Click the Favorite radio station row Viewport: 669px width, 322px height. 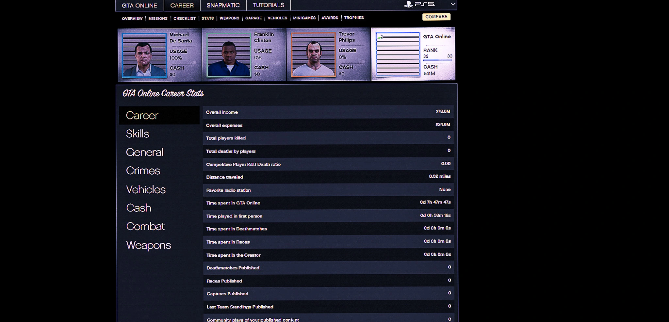tap(328, 190)
